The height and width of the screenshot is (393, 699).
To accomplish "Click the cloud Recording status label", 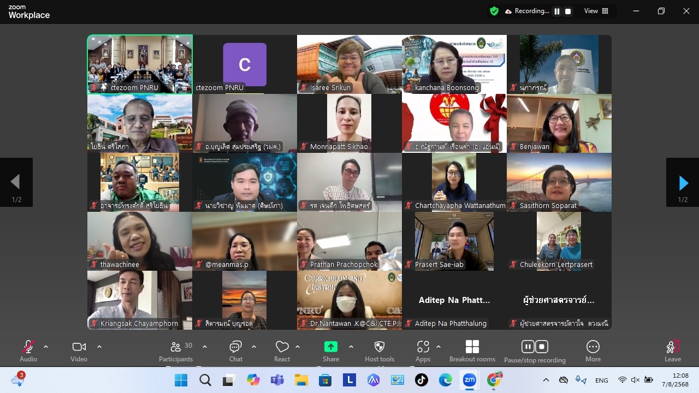I will pyautogui.click(x=527, y=11).
